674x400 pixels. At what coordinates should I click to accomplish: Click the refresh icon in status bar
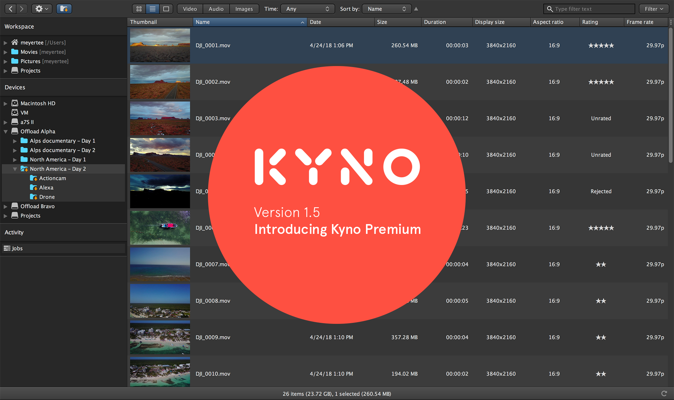click(664, 393)
